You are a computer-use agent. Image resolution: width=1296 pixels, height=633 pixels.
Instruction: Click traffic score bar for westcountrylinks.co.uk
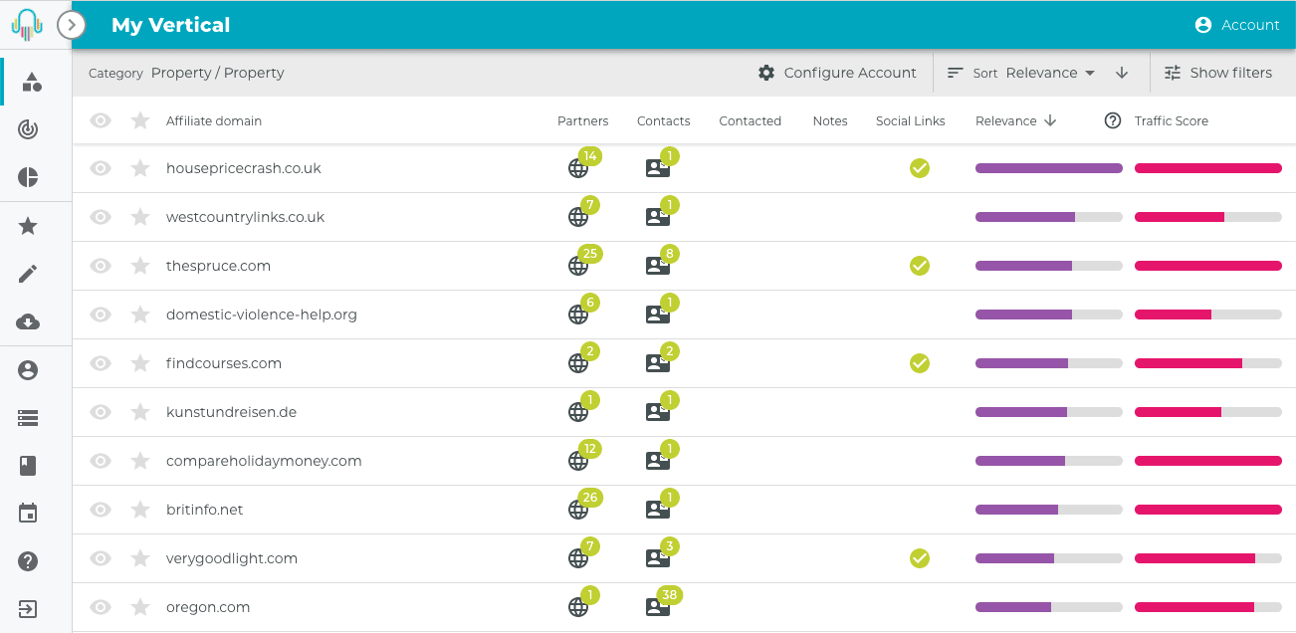pos(1208,217)
